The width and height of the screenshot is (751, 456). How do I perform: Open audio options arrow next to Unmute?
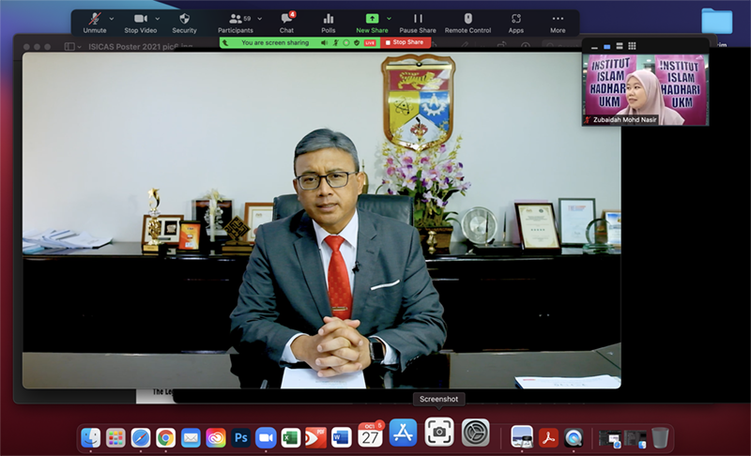[x=112, y=19]
